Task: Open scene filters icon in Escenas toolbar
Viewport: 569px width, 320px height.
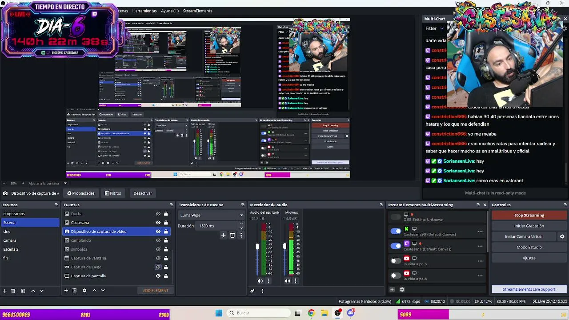Action: 23,291
